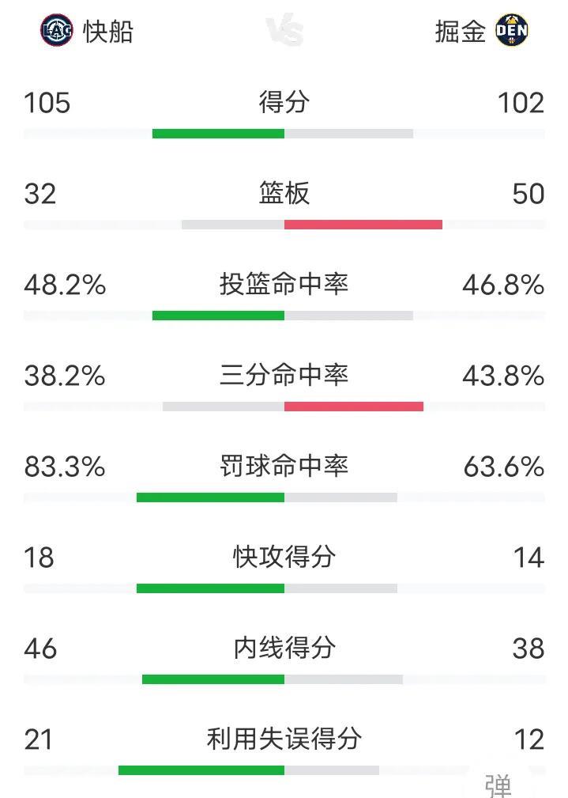Tap the VS icon between teams
568x798 pixels.
pyautogui.click(x=284, y=29)
